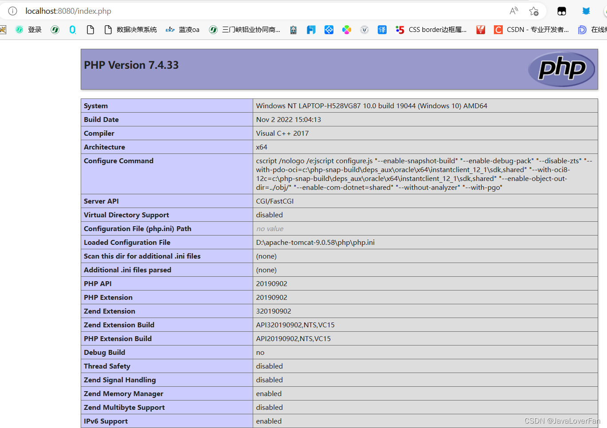Select the Configure Command label
Screen dimensions: 607x428
click(118, 161)
